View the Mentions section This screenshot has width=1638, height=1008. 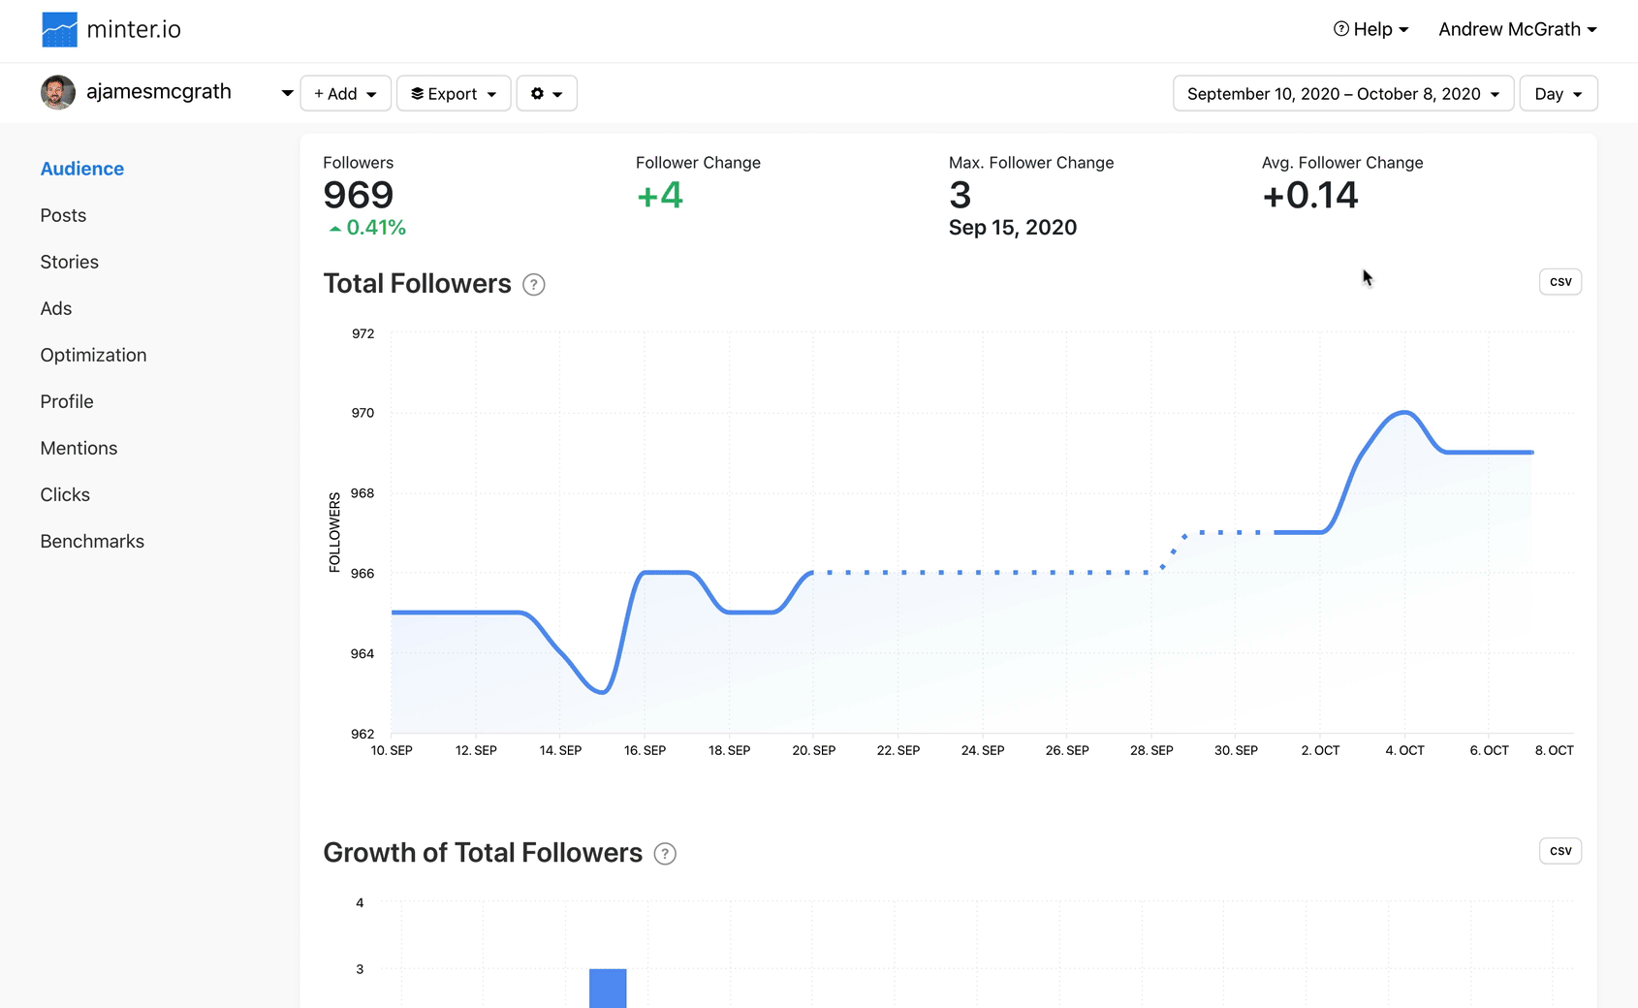[79, 448]
